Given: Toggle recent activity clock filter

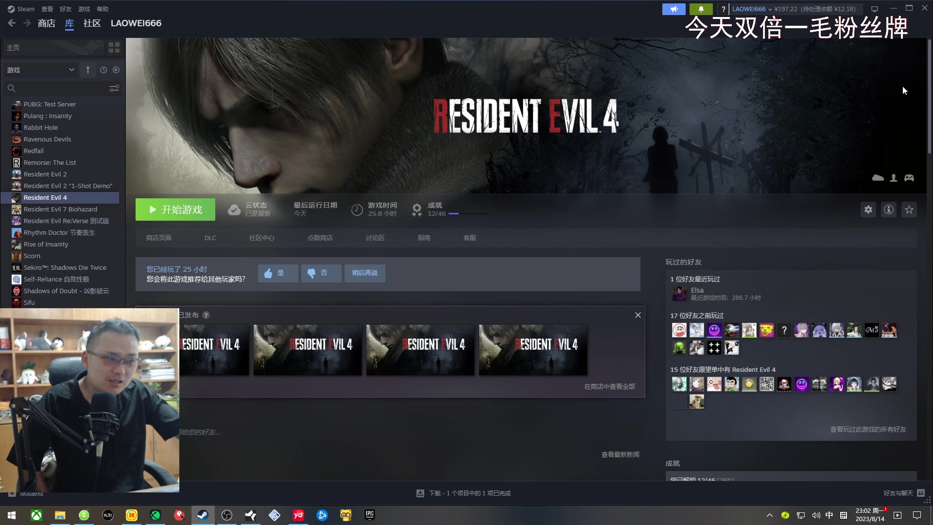Looking at the screenshot, I should coord(104,70).
